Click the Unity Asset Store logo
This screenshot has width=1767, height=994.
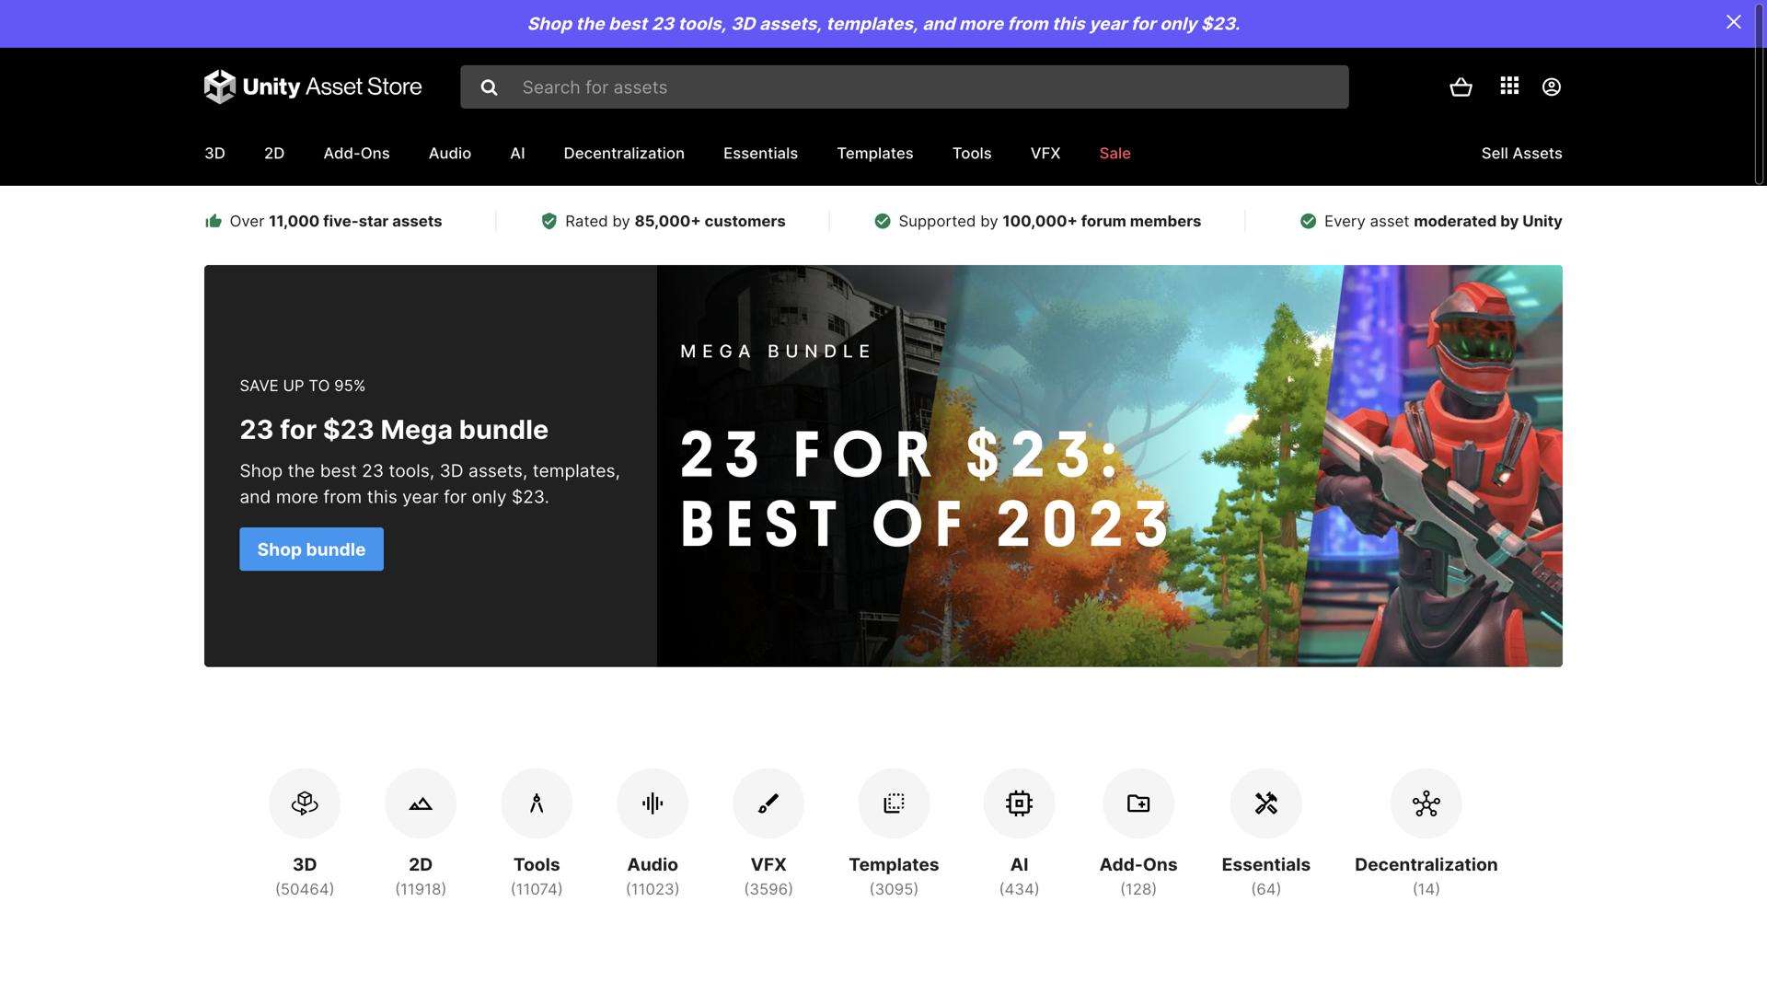[313, 87]
